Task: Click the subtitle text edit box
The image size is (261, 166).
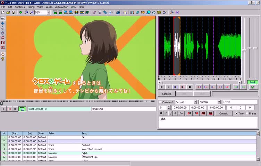Action: pyautogui.click(x=208, y=122)
